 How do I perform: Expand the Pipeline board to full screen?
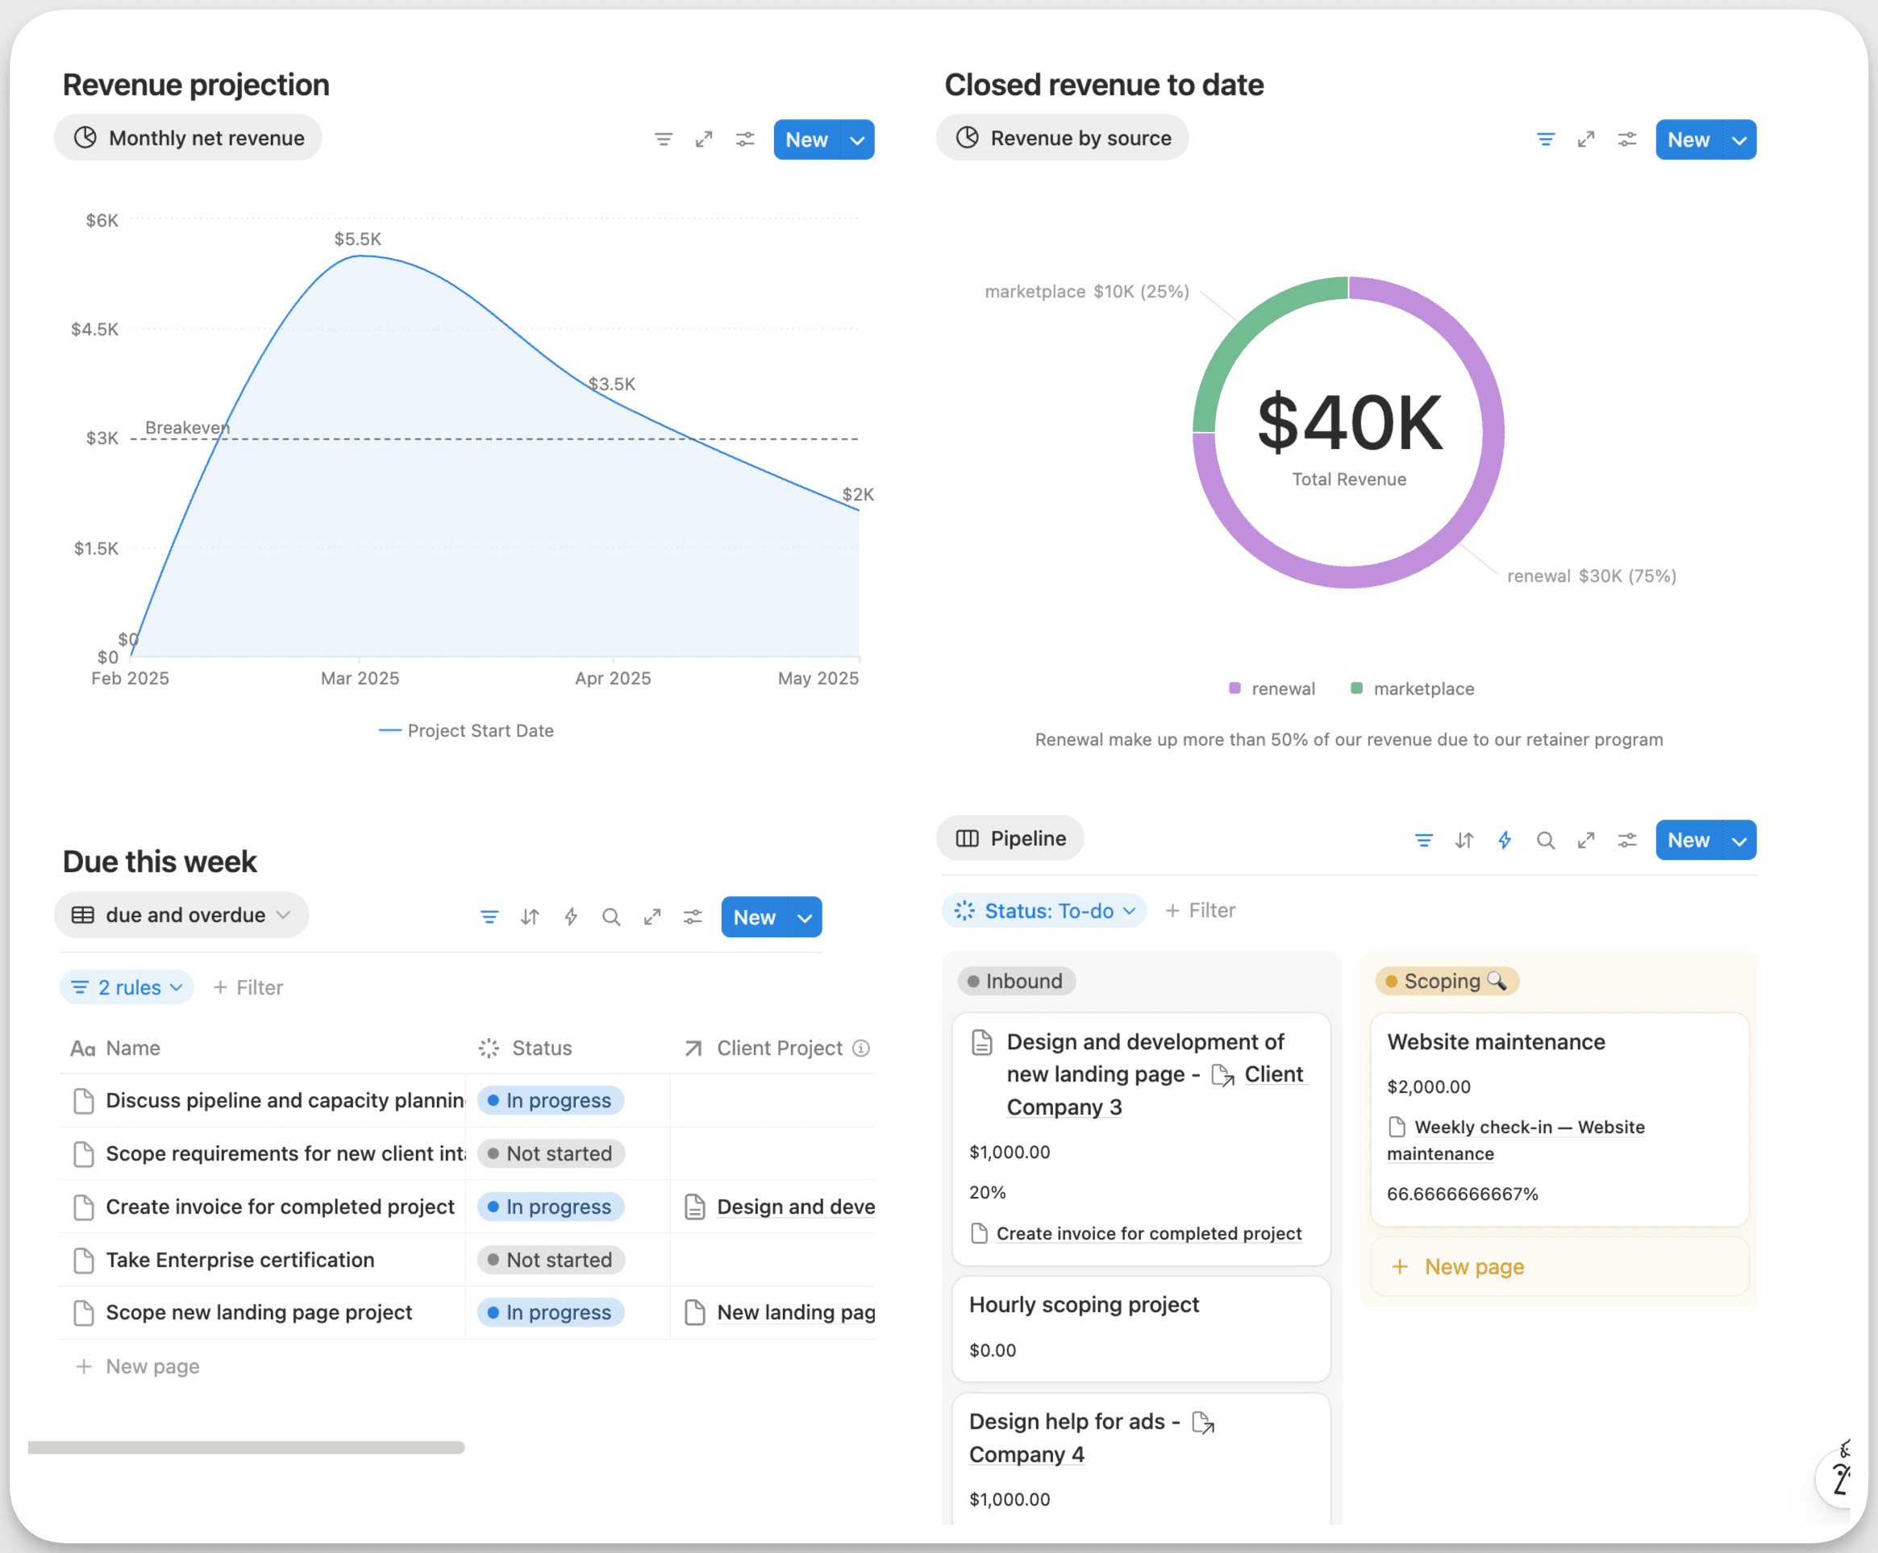[x=1586, y=840]
